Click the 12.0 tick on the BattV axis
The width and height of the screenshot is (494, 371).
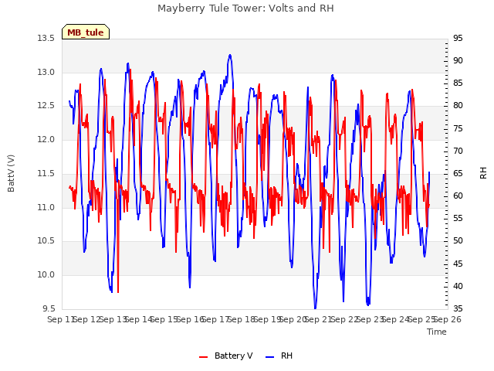coord(46,139)
